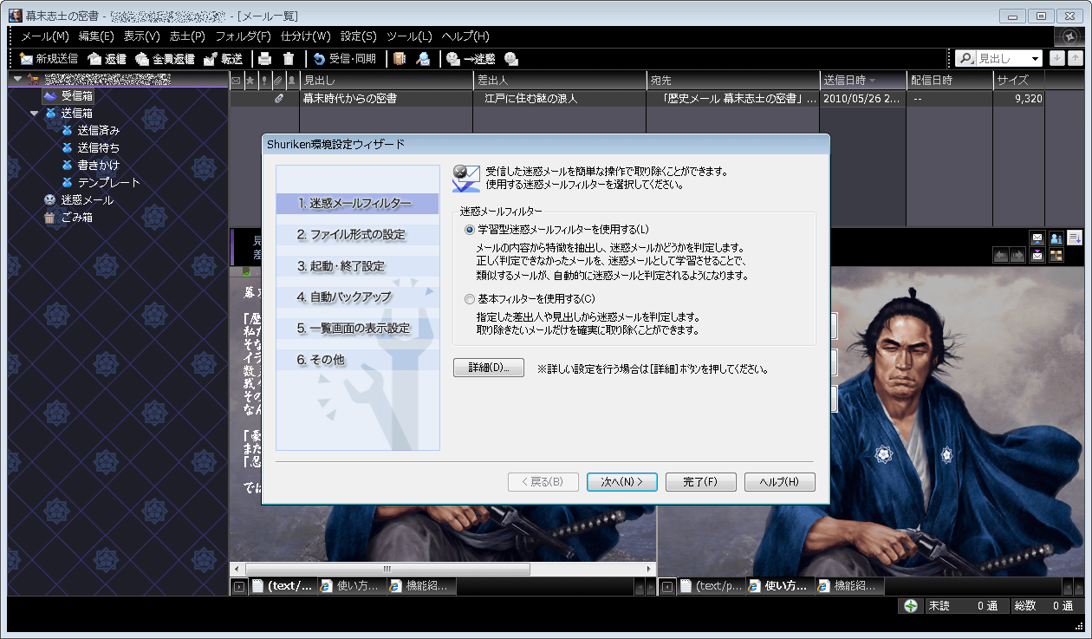Open the ヘルプ(H) menu
Image resolution: width=1092 pixels, height=639 pixels.
pyautogui.click(x=465, y=36)
